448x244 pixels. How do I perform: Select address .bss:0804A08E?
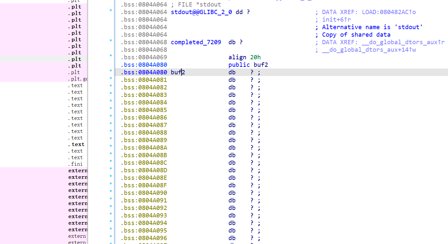pyautogui.click(x=144, y=178)
